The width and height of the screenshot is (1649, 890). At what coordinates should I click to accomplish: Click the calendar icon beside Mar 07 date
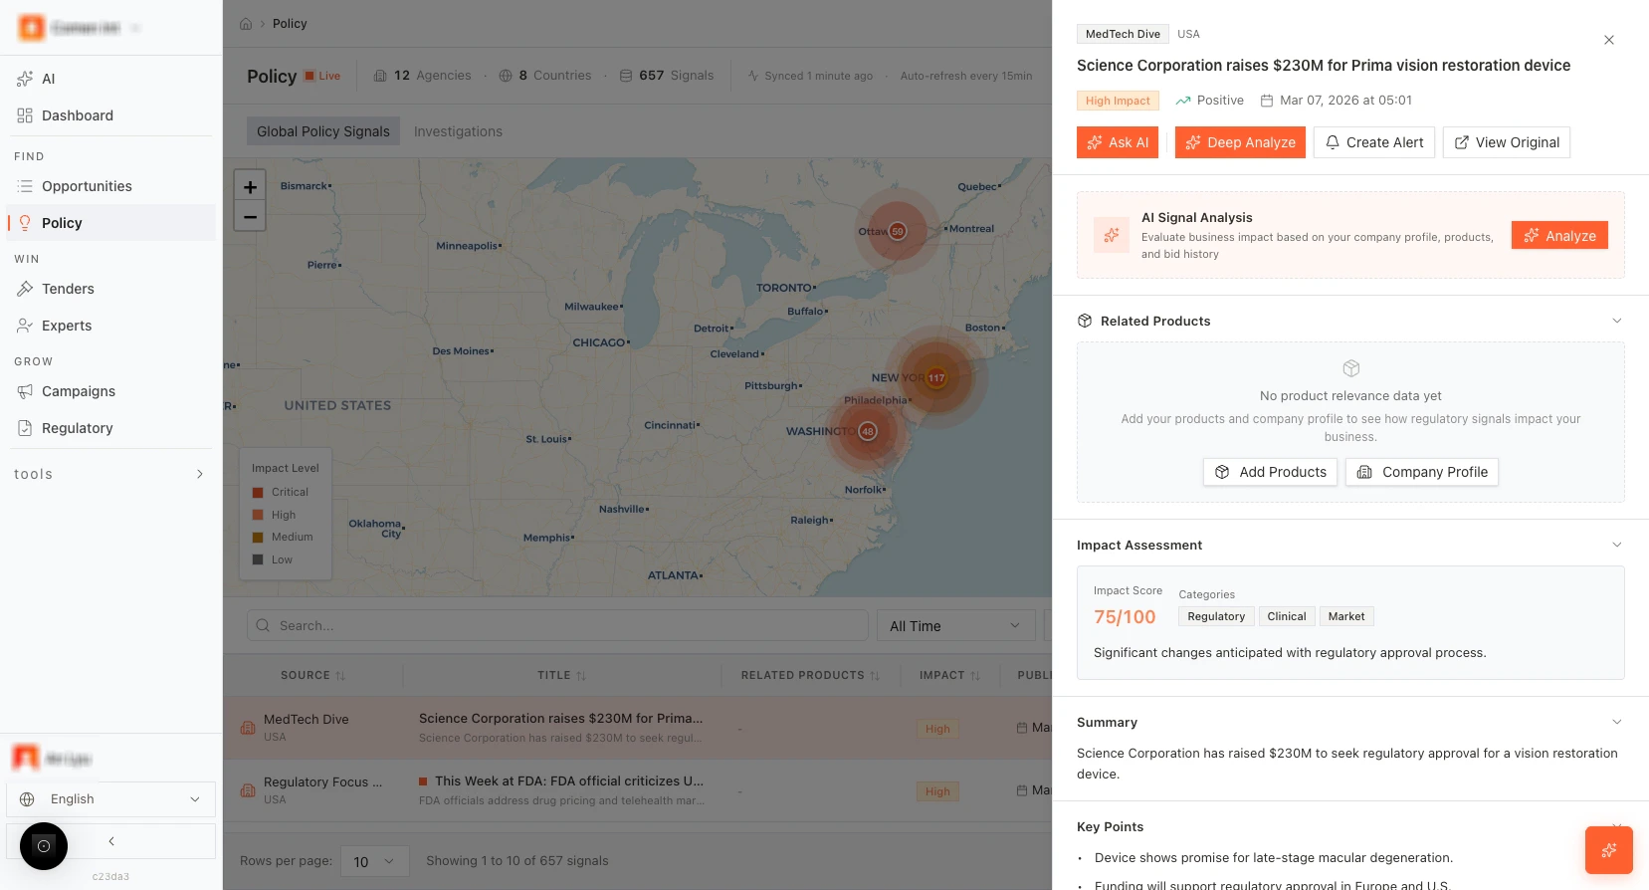(1267, 101)
